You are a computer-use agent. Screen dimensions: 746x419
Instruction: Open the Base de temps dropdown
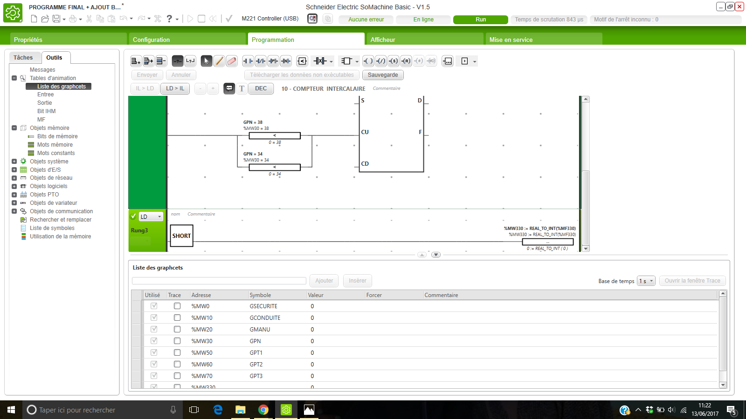[646, 281]
